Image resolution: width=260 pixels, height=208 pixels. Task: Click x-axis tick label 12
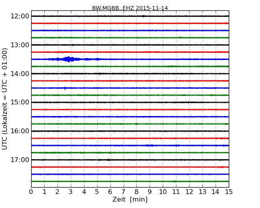coord(189,192)
